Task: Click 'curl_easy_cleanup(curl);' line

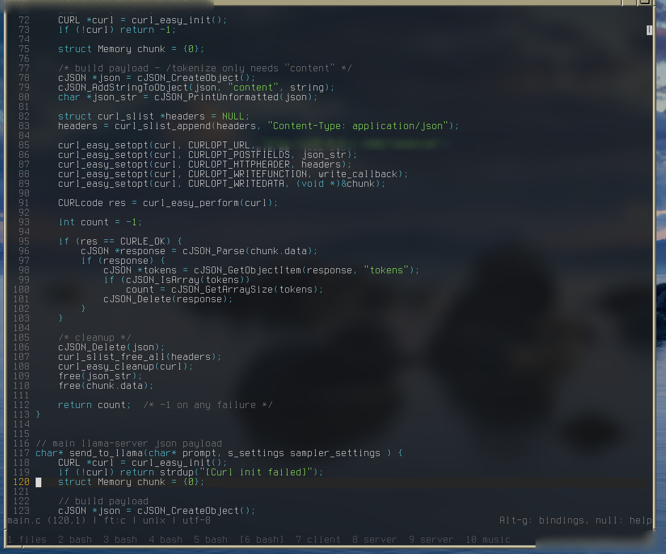Action: [x=125, y=367]
